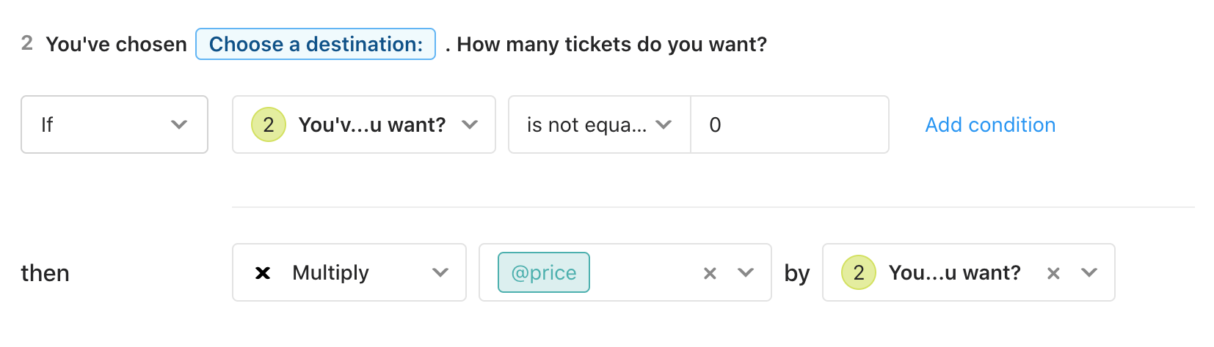Click the 'Choose a destination:' recall tag
Image resolution: width=1214 pixels, height=347 pixels.
coord(316,44)
